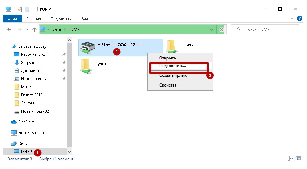This screenshot has height=169, width=307.
Task: Open the Файл ribbon tab
Action: 13,19
